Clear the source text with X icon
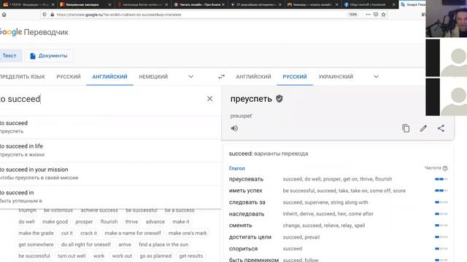This screenshot has width=467, height=262. 209,99
